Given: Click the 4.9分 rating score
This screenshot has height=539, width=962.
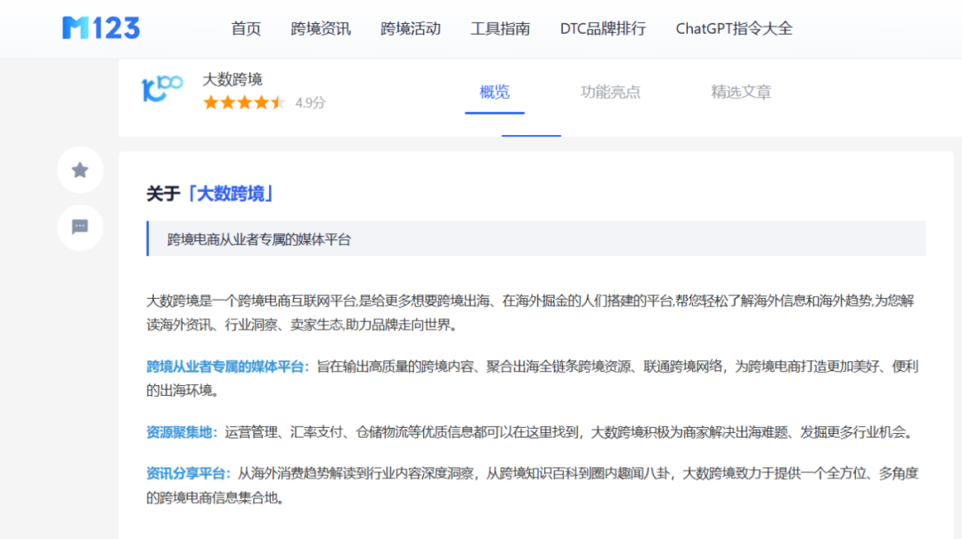Looking at the screenshot, I should click(x=310, y=103).
